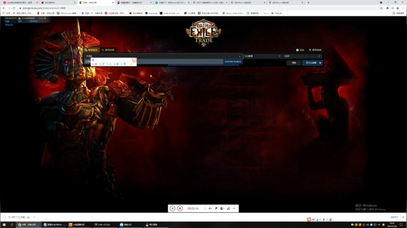Open the Craft of Exile bookmark
This screenshot has width=407, height=228.
(x=170, y=13)
